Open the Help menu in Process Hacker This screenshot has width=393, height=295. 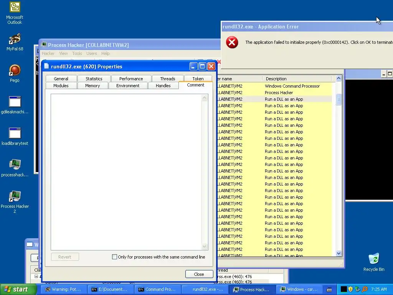(x=105, y=53)
